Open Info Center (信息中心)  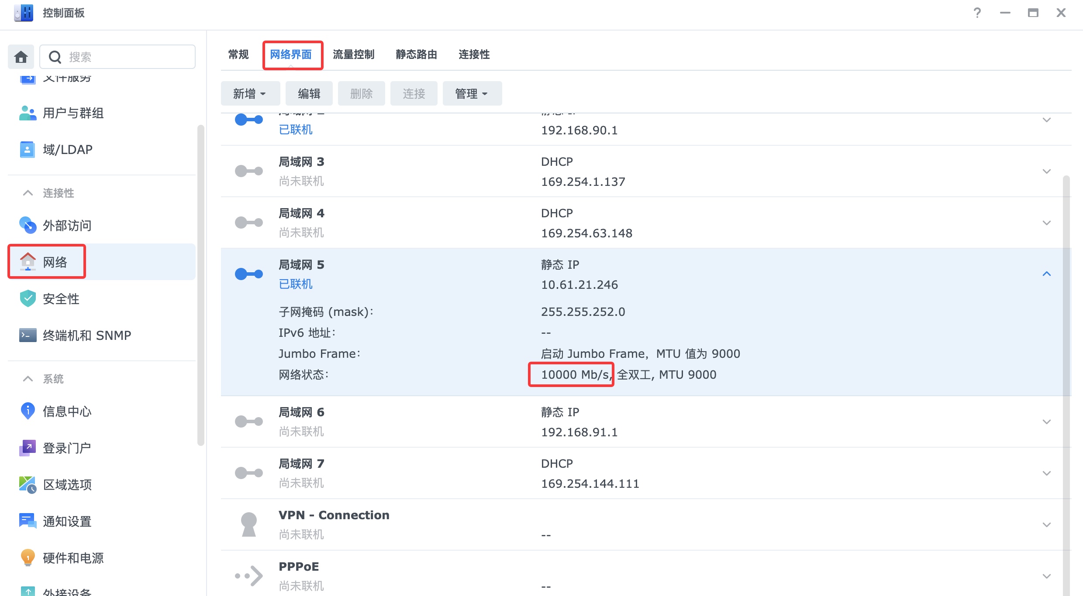tap(67, 411)
